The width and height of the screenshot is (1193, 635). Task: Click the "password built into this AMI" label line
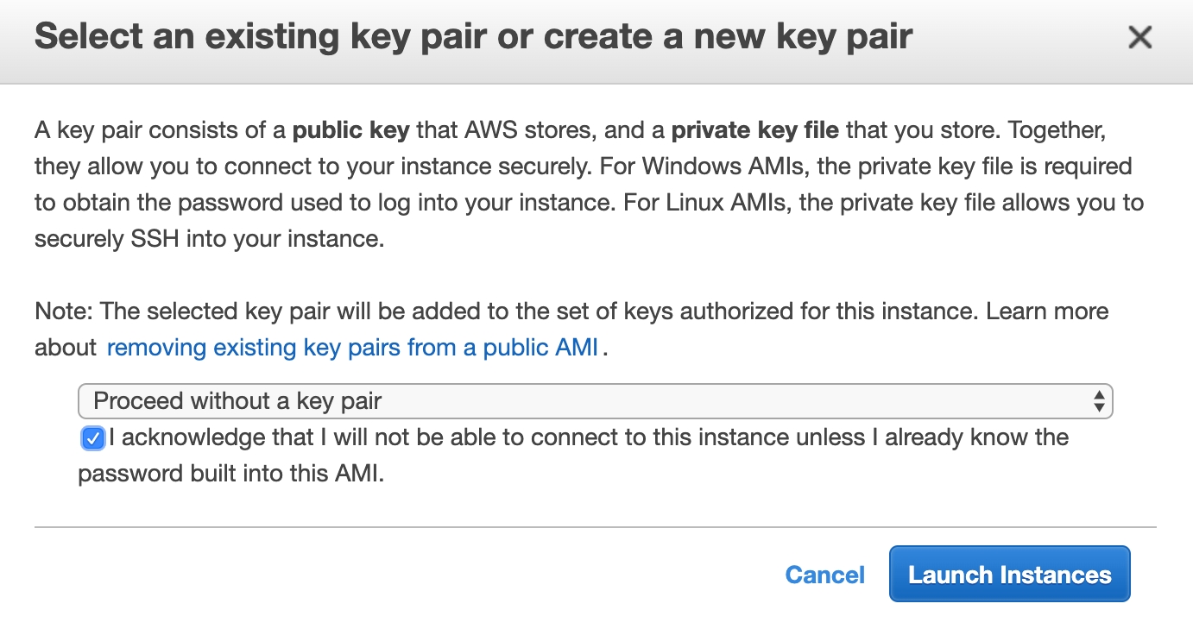(x=230, y=475)
